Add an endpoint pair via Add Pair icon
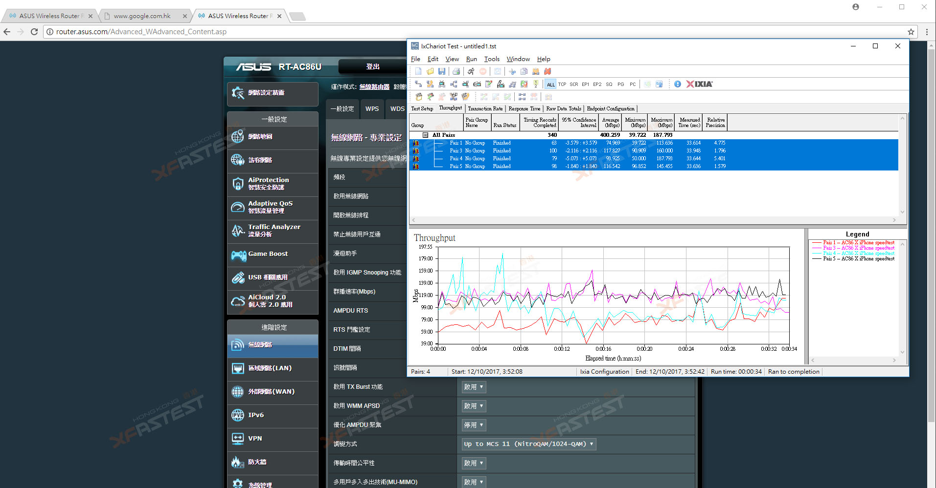This screenshot has width=936, height=488. 418,84
